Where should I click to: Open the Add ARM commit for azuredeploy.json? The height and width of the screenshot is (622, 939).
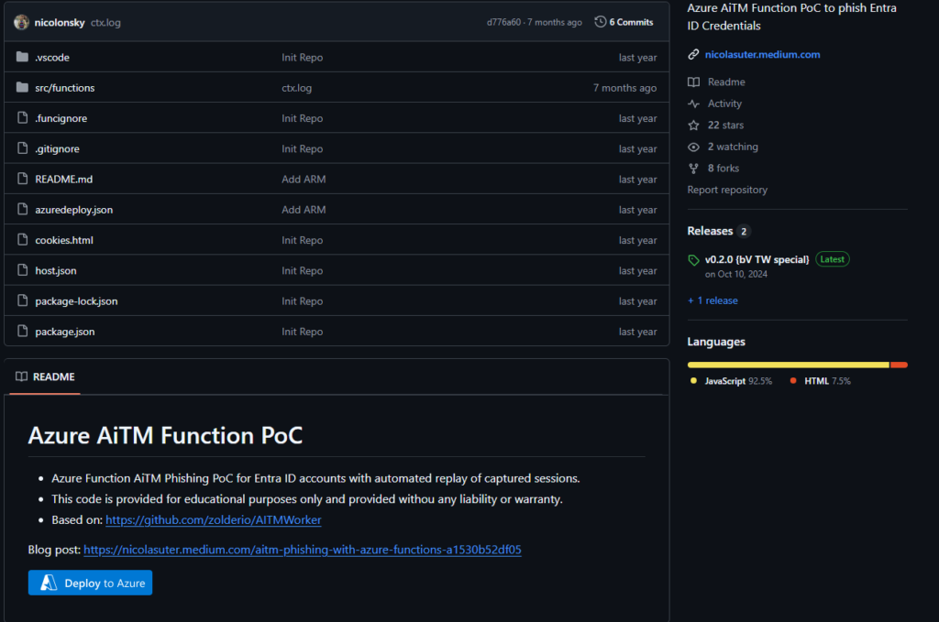[304, 210]
